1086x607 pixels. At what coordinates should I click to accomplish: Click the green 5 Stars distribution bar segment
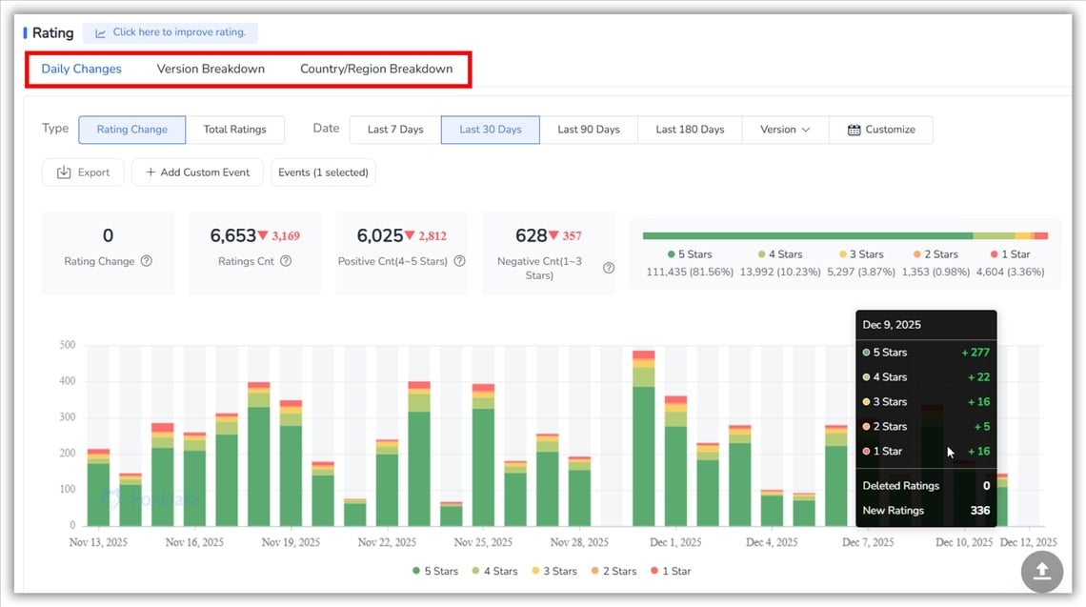pyautogui.click(x=808, y=235)
